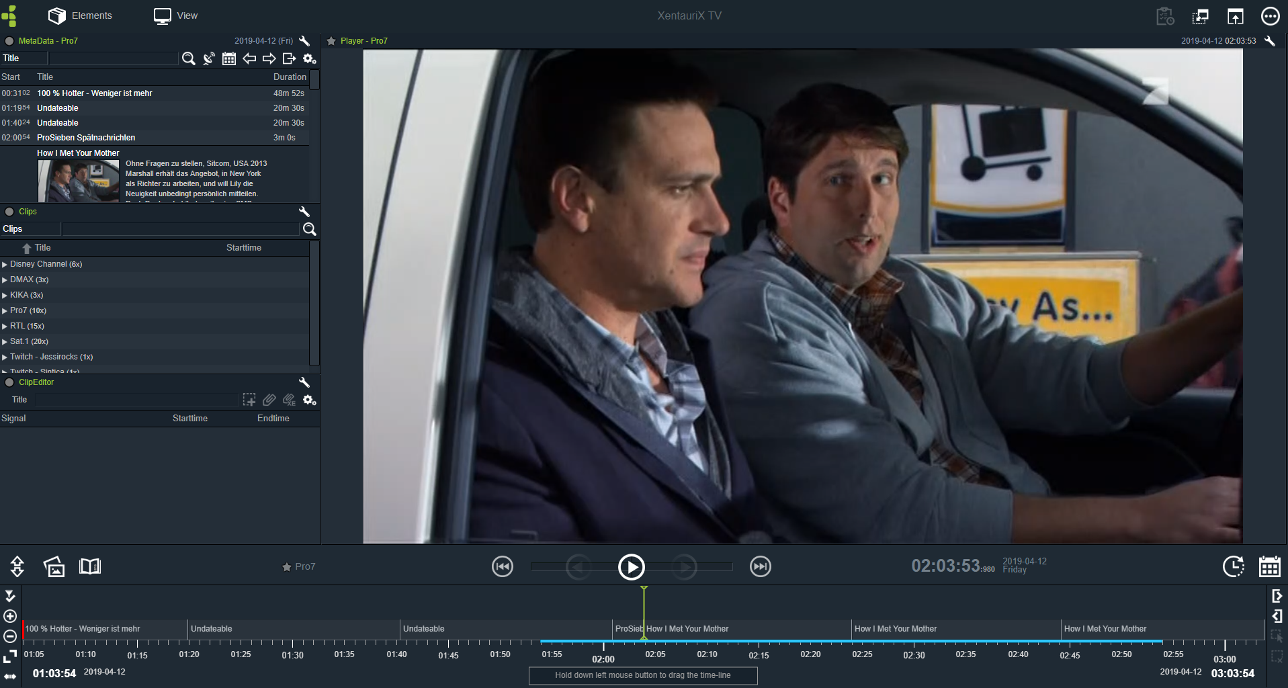The height and width of the screenshot is (688, 1288).
Task: Click the clock time-jump icon
Action: tap(1234, 566)
